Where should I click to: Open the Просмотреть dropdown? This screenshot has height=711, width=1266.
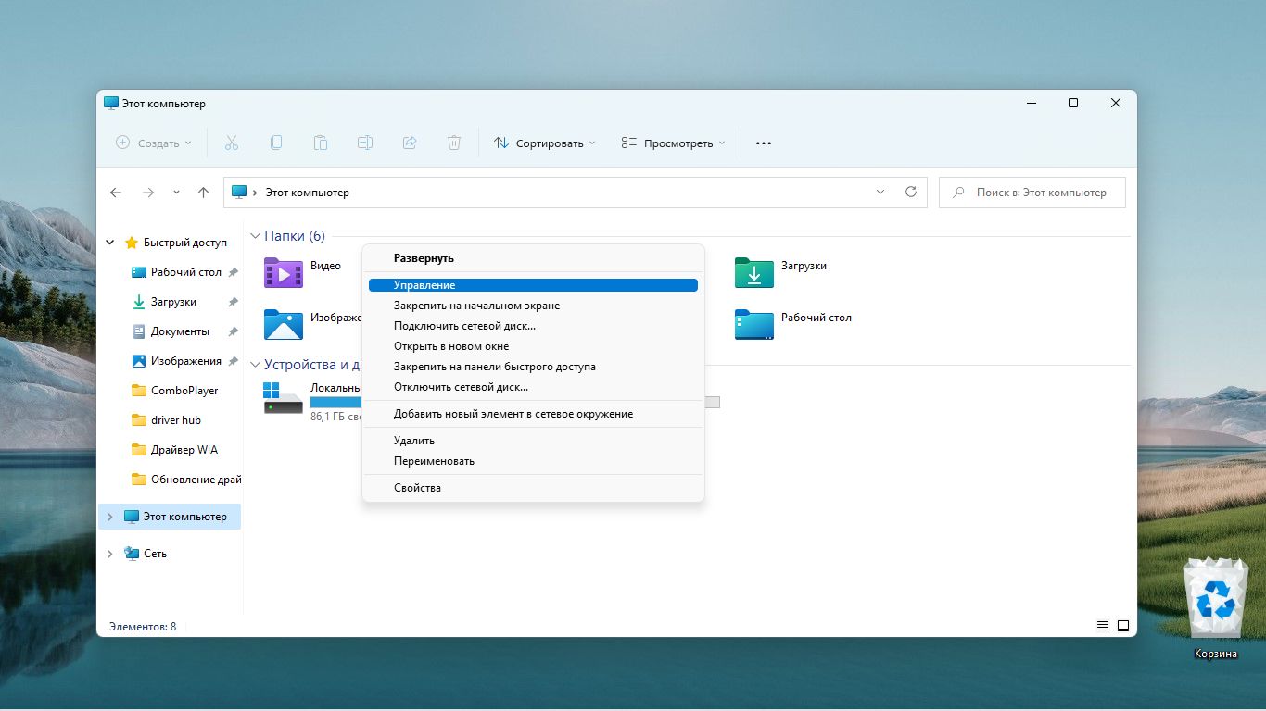[673, 143]
